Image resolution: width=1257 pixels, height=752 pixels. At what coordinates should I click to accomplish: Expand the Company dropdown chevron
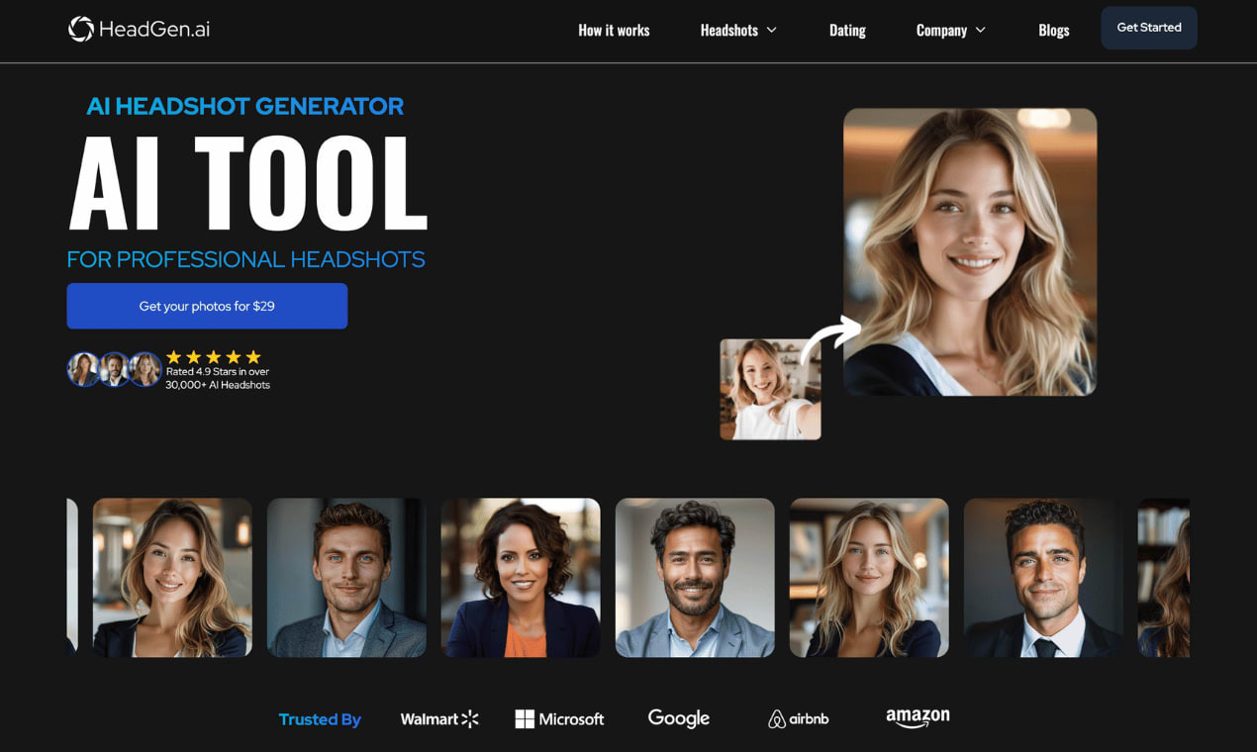point(981,30)
